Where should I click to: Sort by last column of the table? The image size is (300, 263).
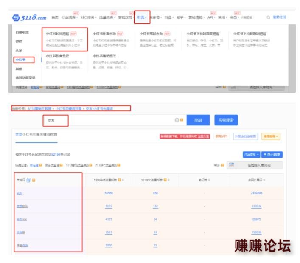coord(264,180)
